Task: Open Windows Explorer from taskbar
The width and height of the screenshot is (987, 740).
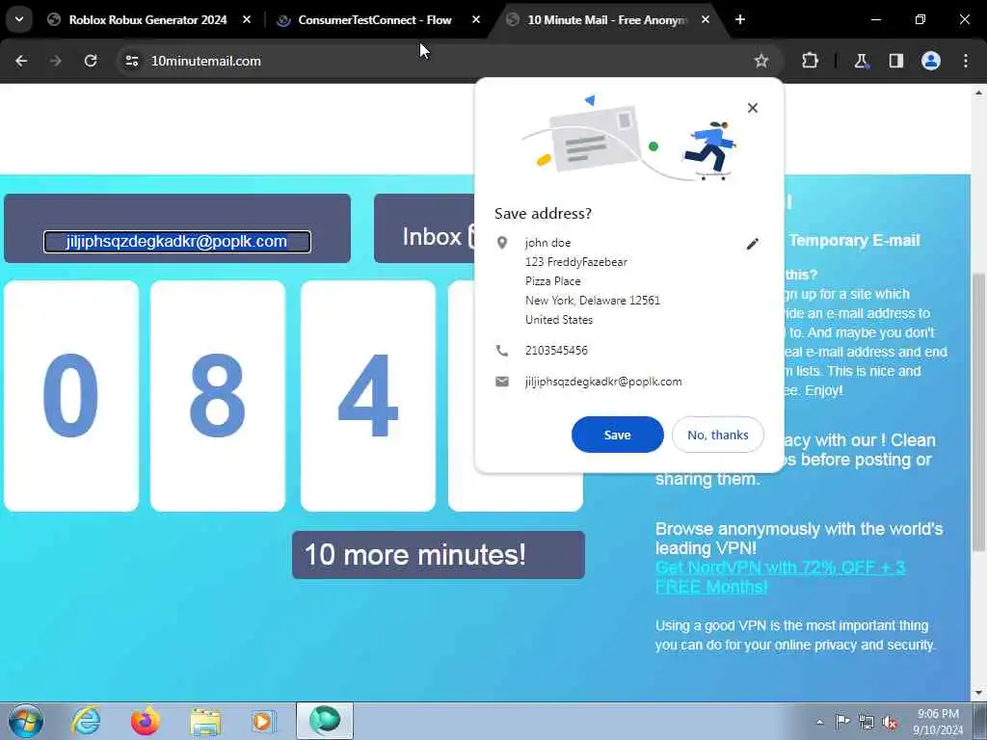Action: pyautogui.click(x=205, y=721)
